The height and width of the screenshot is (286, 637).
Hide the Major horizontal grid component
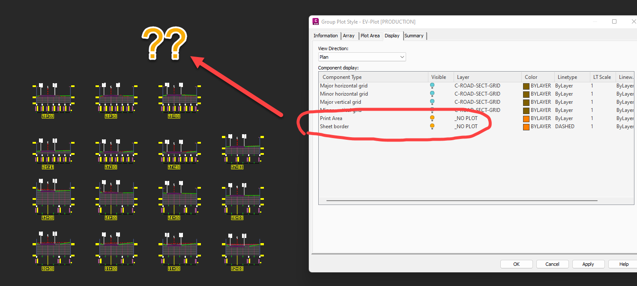pyautogui.click(x=432, y=85)
